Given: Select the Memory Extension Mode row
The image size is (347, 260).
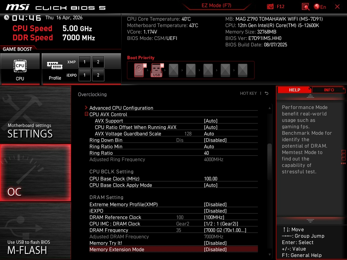Looking at the screenshot, I should [x=173, y=250].
